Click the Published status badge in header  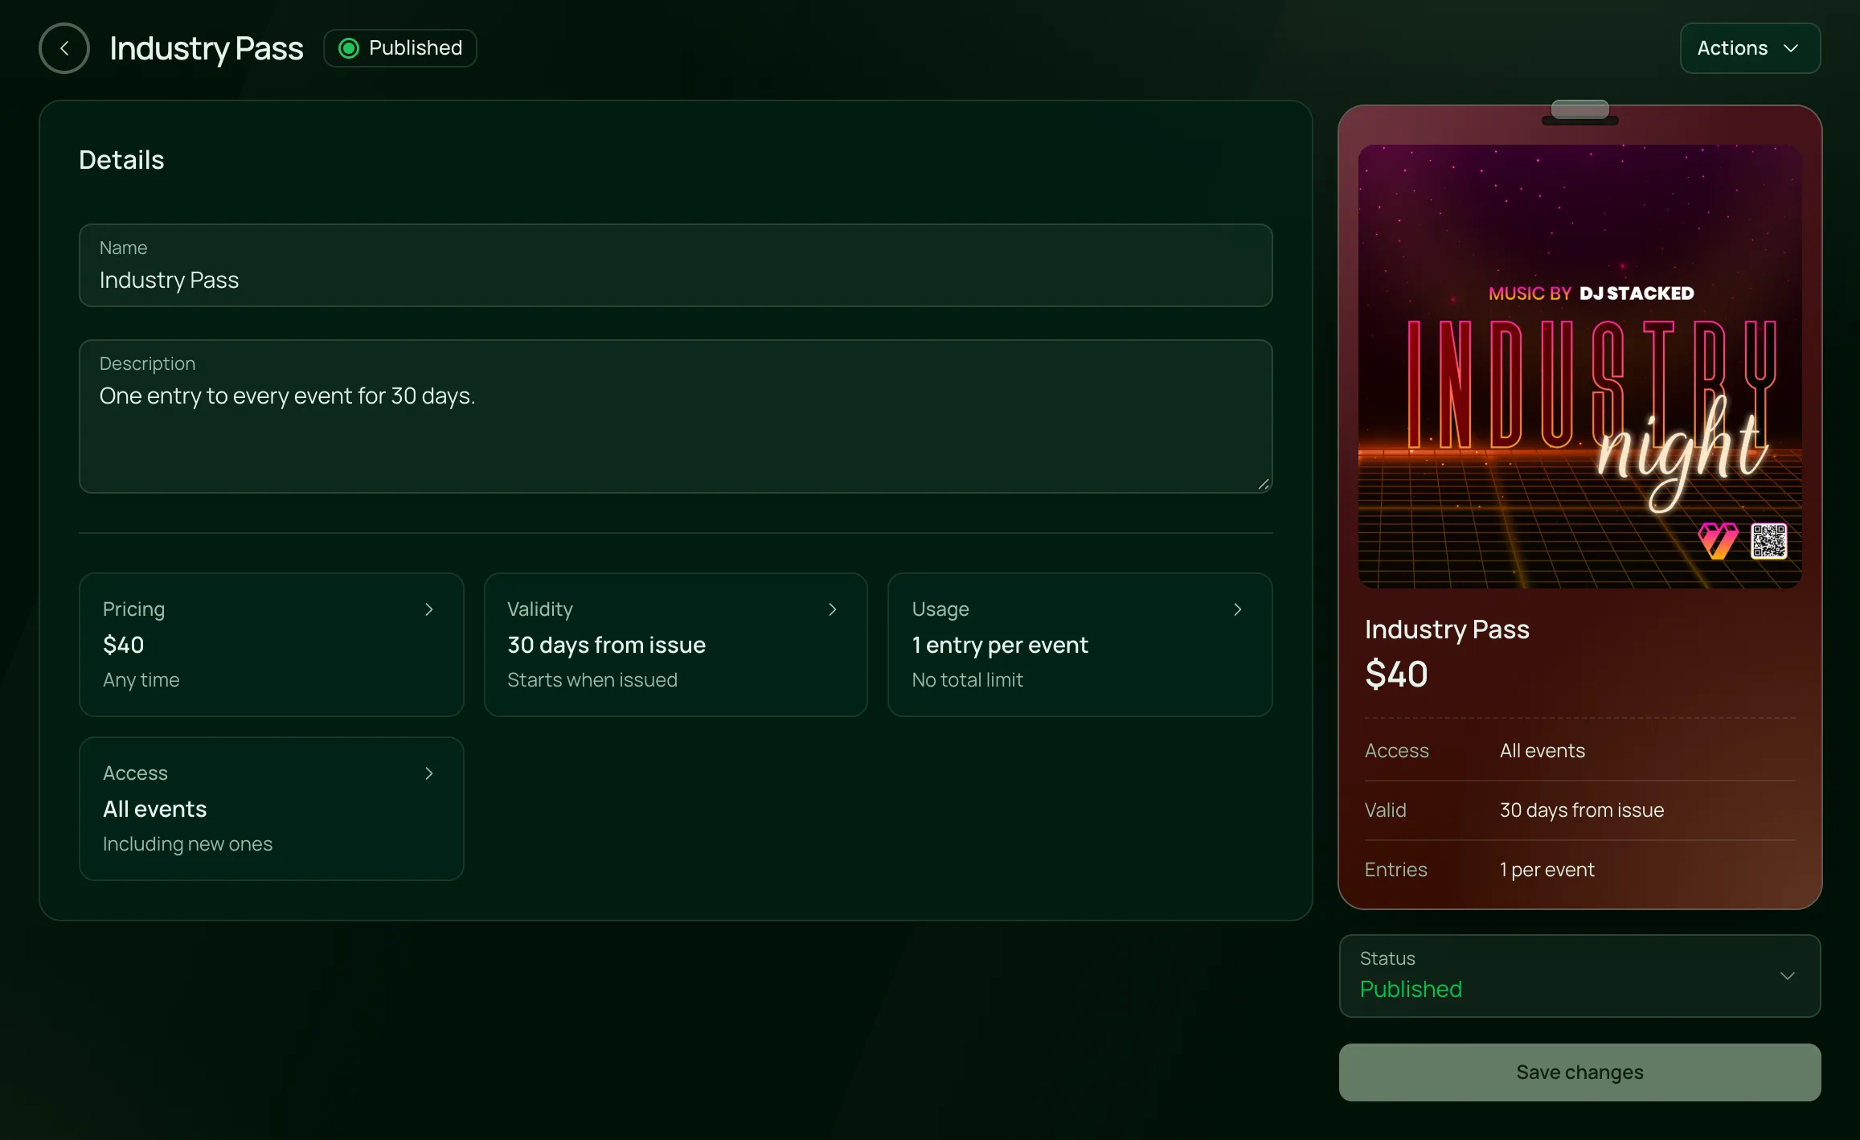coord(400,48)
